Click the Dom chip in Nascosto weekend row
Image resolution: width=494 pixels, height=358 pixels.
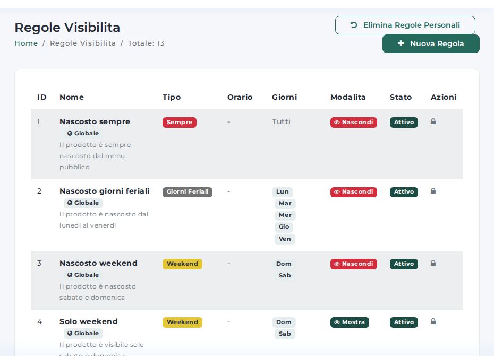284,264
